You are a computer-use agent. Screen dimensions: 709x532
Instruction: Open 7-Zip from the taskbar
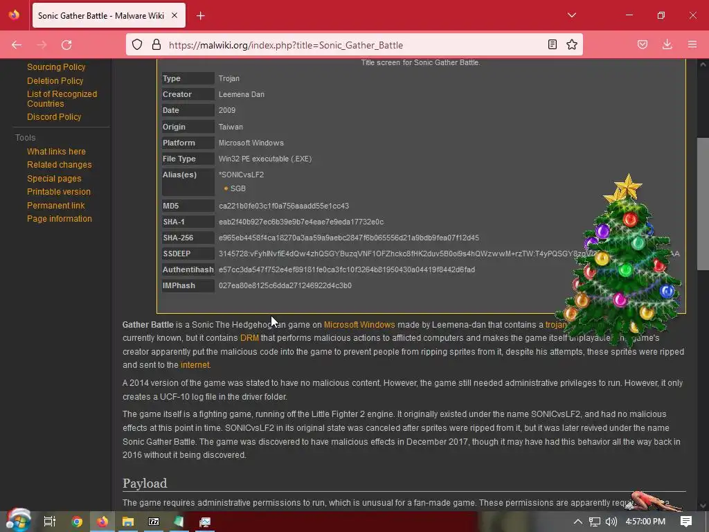pos(154,522)
